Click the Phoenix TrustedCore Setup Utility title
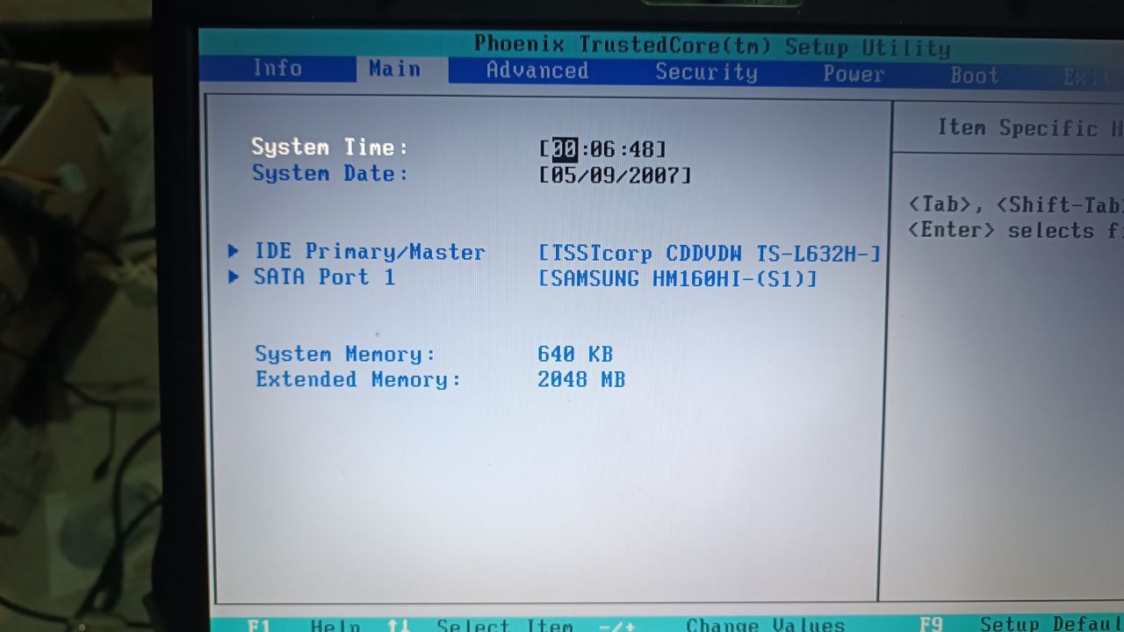 point(712,46)
